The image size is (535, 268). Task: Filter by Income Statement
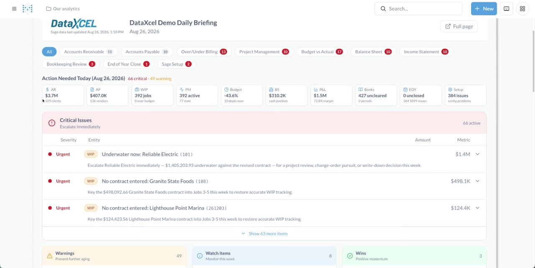[x=426, y=52]
